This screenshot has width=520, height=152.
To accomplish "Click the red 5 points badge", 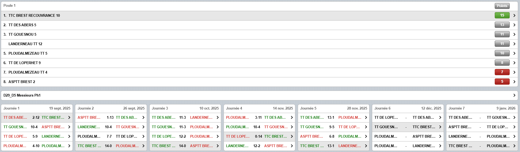I will click(x=502, y=82).
